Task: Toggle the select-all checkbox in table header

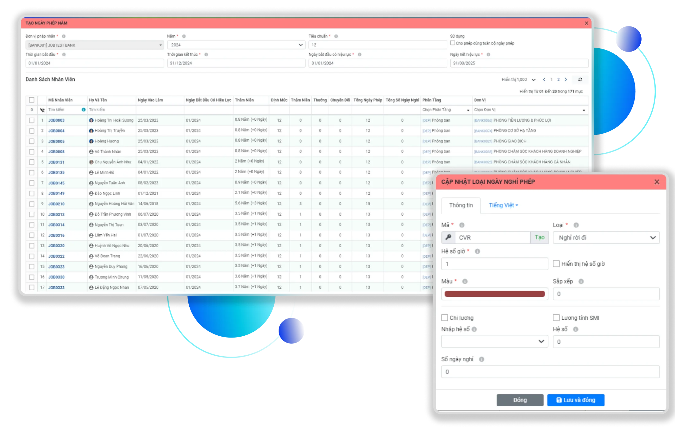Action: 32,100
